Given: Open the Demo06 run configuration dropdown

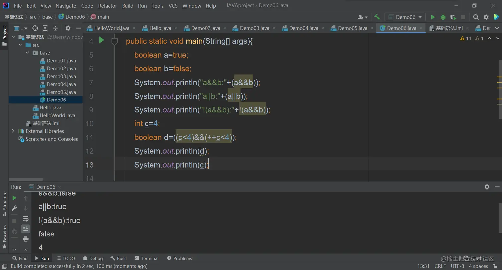Looking at the screenshot, I should tap(405, 17).
